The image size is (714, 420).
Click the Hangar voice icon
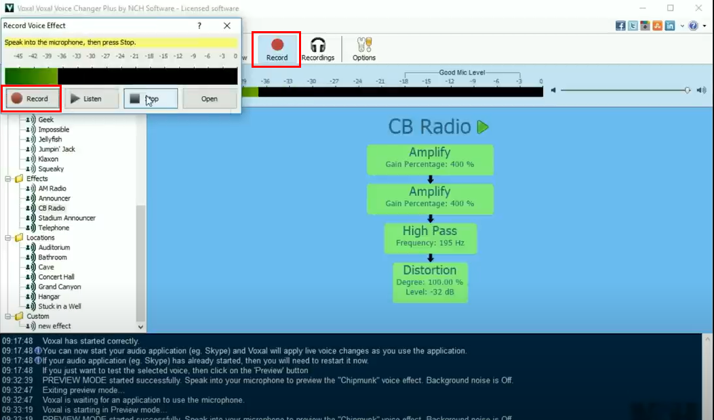pyautogui.click(x=31, y=297)
